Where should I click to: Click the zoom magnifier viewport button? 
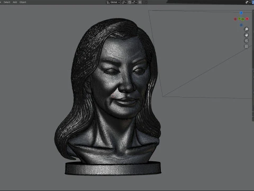point(247,29)
